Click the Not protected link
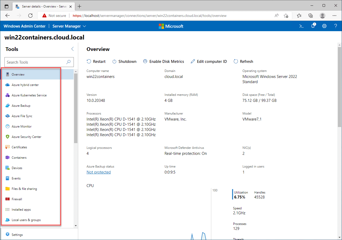 click(x=98, y=172)
